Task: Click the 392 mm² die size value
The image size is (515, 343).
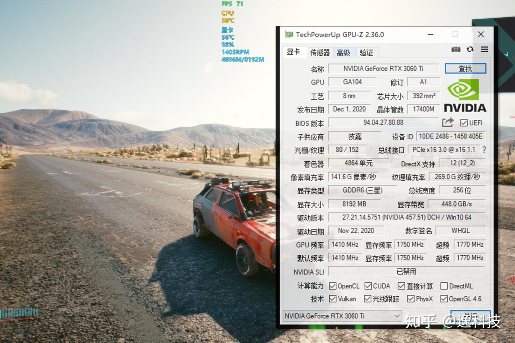Action: pos(424,96)
